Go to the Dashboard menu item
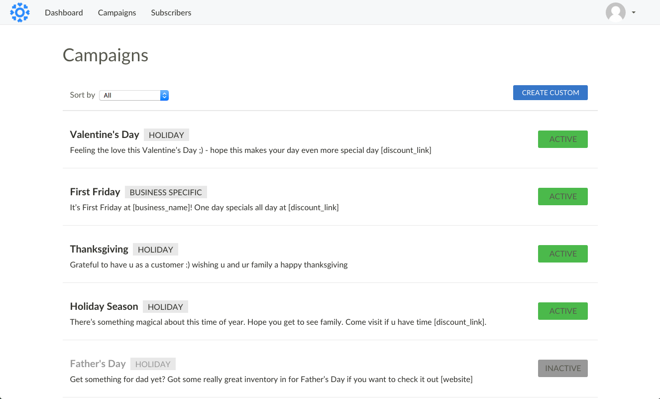660x399 pixels. click(64, 12)
